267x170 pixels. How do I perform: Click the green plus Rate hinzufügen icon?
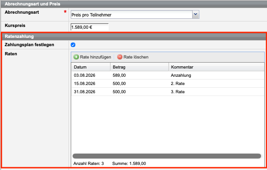pos(76,57)
